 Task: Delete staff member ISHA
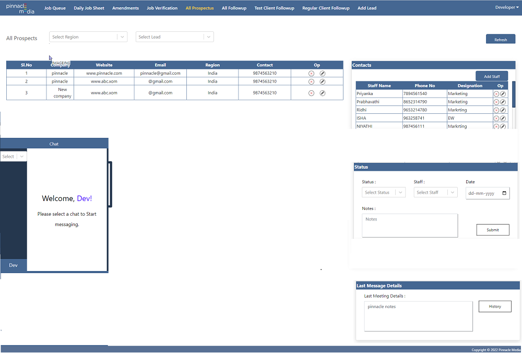pos(496,119)
